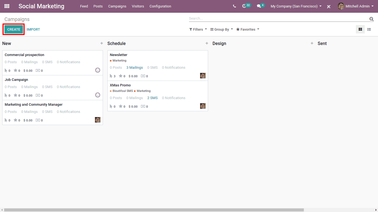The width and height of the screenshot is (378, 212).
Task: Switch to kanban view icon
Action: click(x=360, y=29)
